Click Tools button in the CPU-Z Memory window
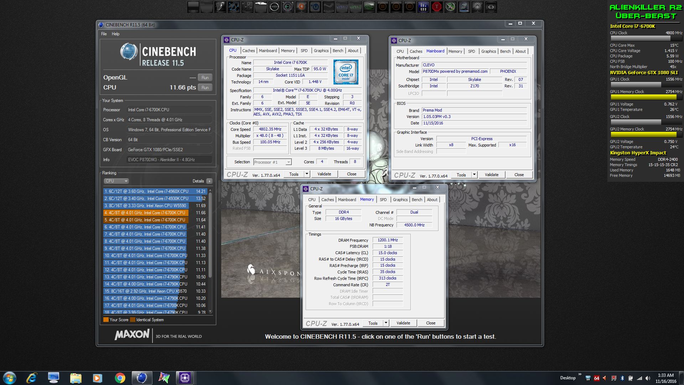Image resolution: width=684 pixels, height=385 pixels. tap(373, 323)
